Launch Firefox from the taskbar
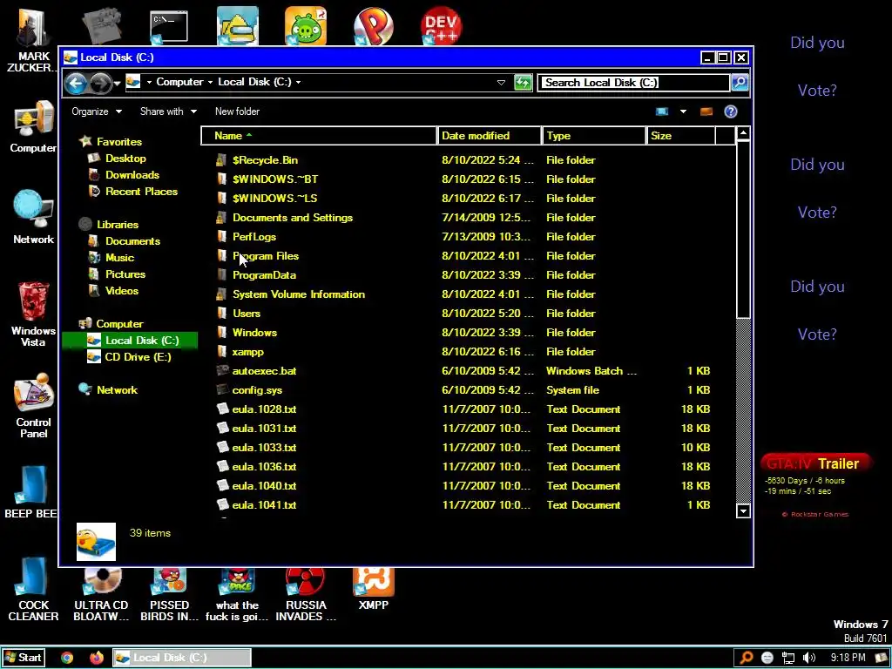Viewport: 892px width, 669px height. 97,658
